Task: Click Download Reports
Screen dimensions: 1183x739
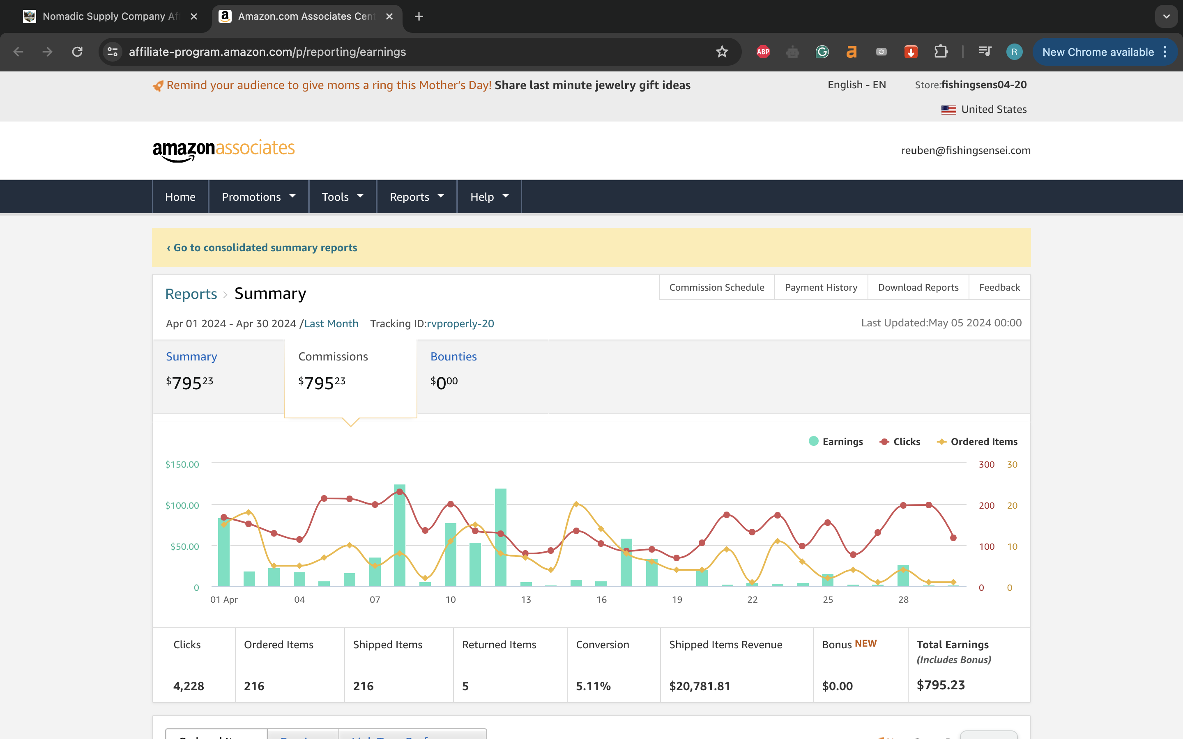Action: 918,287
